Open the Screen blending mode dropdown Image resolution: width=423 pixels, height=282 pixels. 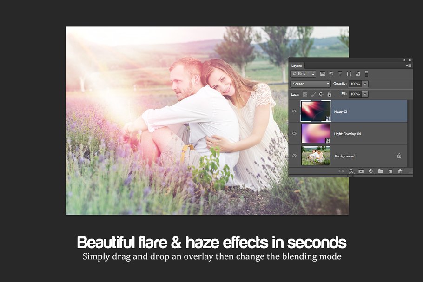(310, 84)
